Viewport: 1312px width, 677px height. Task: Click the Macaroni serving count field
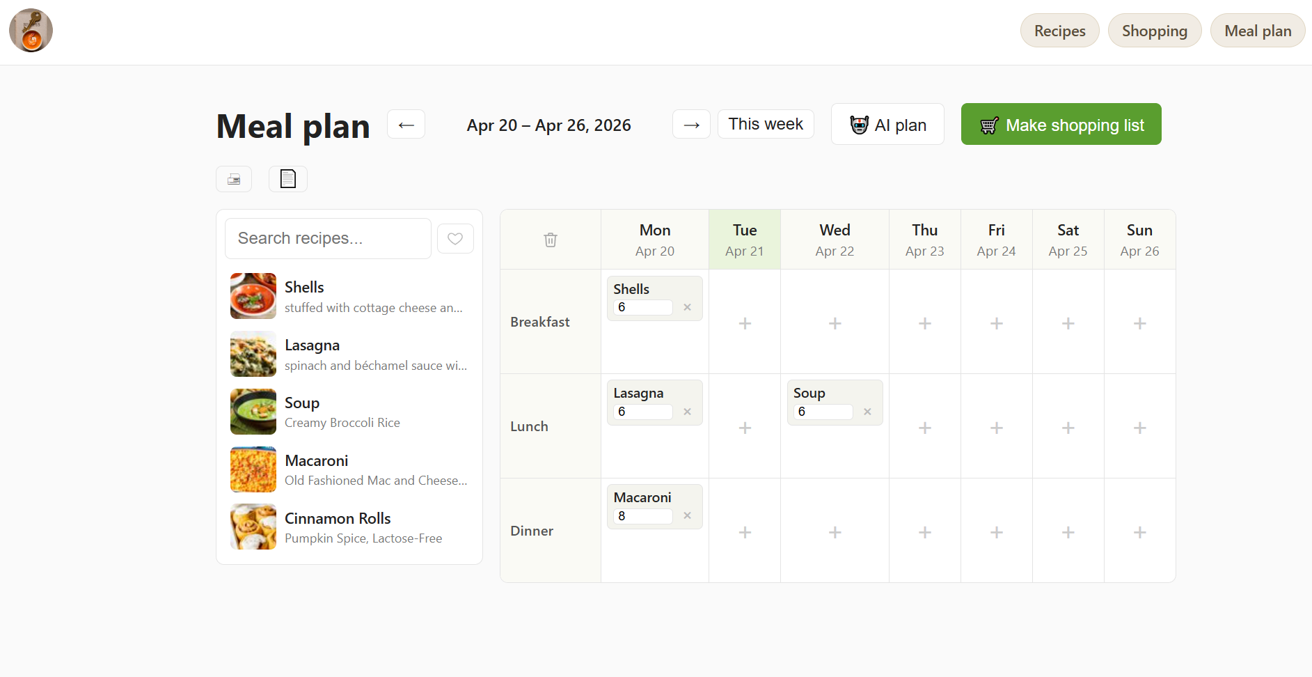tap(642, 516)
